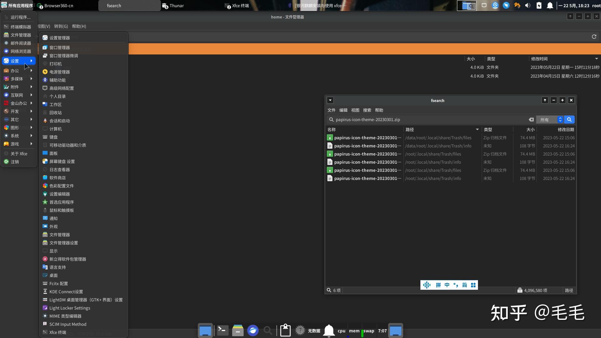
Task: Switch to Thunar in the taskbar
Action: 192,6
